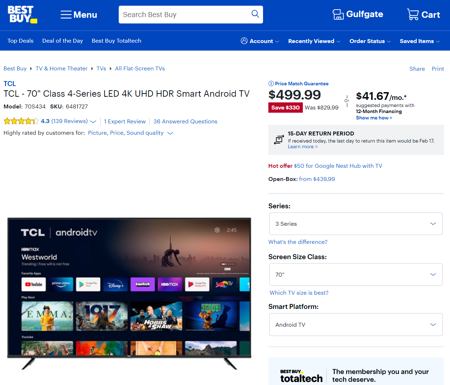
Task: Expand Saved Items dropdown
Action: [x=420, y=41]
